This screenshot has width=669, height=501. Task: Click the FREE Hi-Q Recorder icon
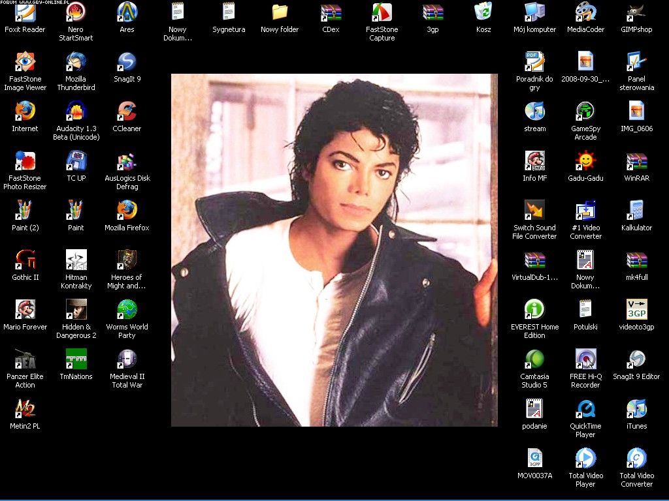(585, 359)
